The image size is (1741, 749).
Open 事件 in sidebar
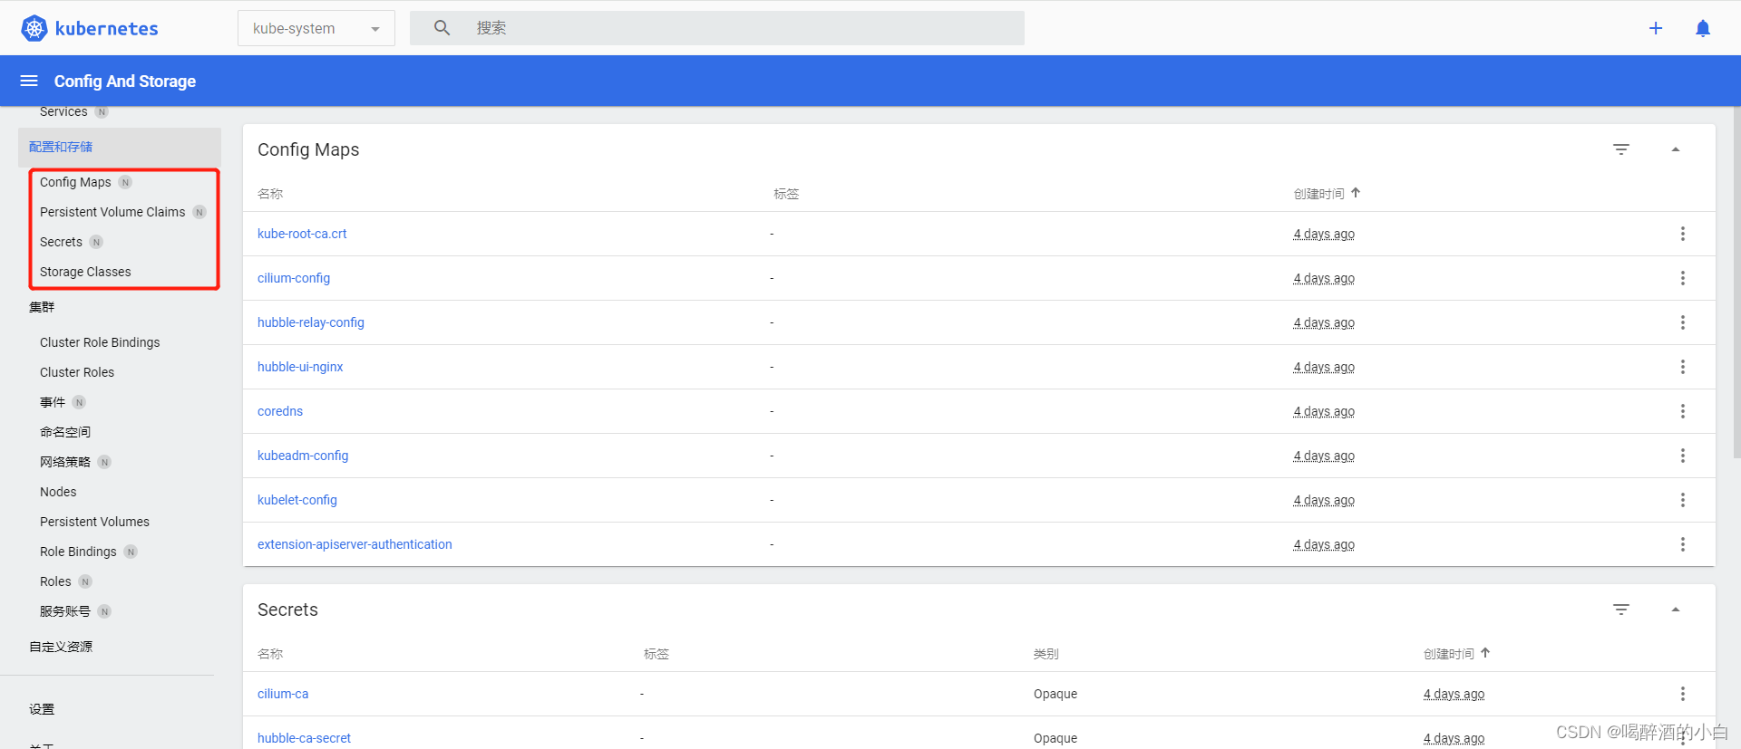pos(53,402)
